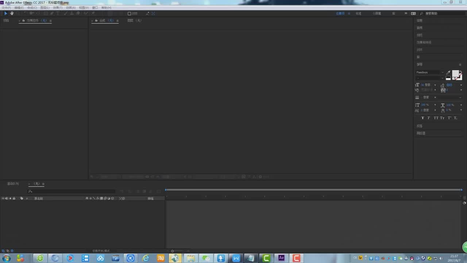The width and height of the screenshot is (467, 263).
Task: Select the 库 workspace
Action: point(394,14)
